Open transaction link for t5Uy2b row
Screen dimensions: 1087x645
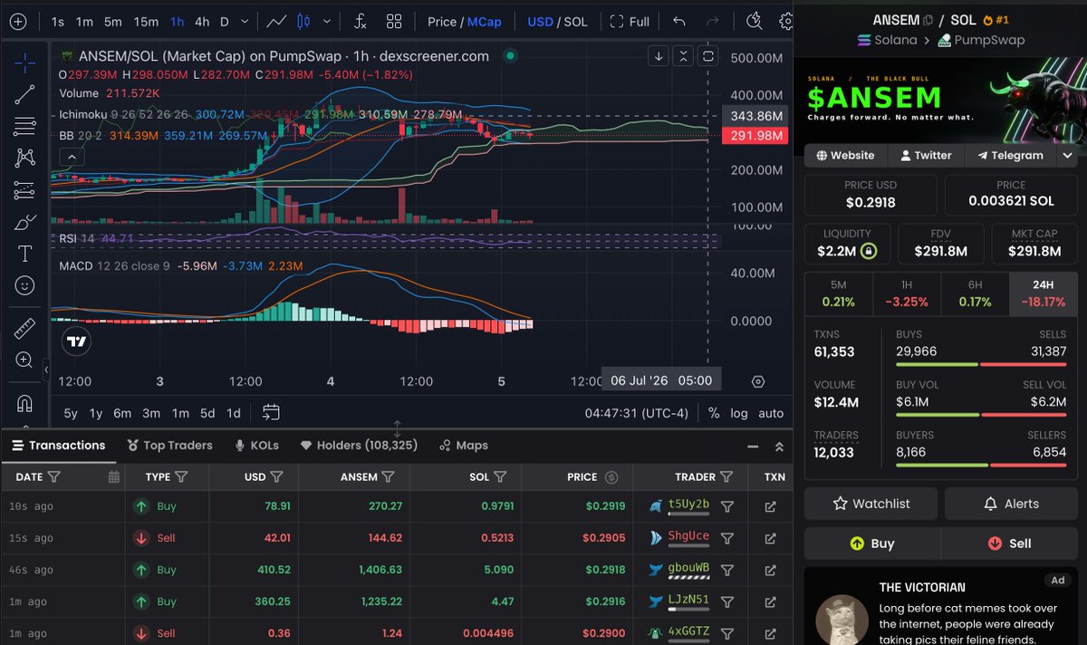770,506
